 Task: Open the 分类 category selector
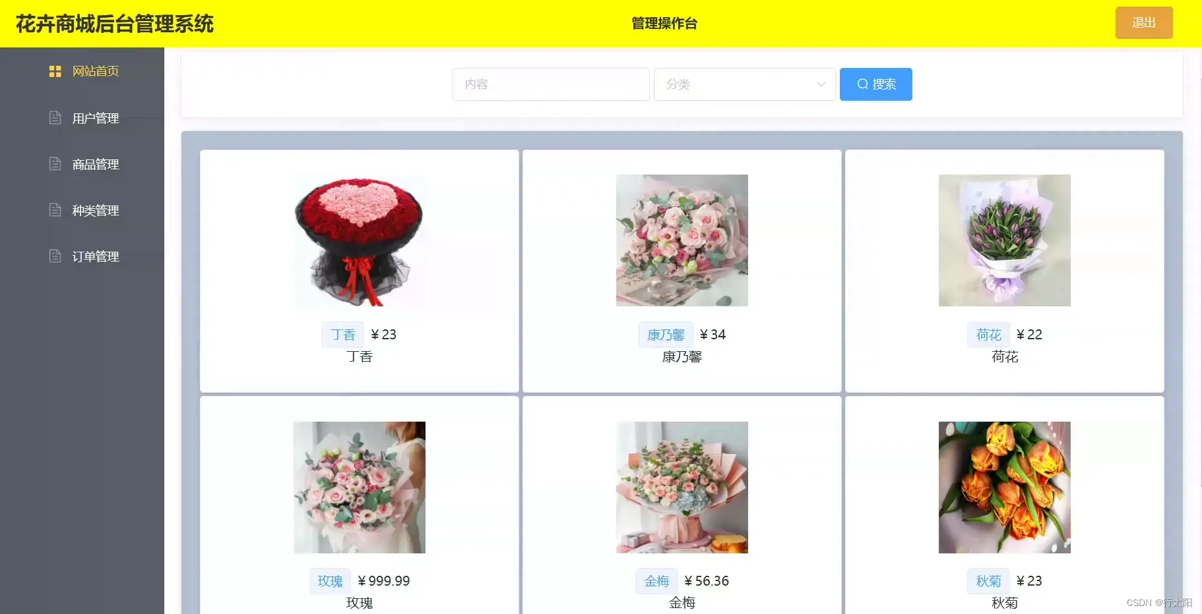[x=745, y=84]
